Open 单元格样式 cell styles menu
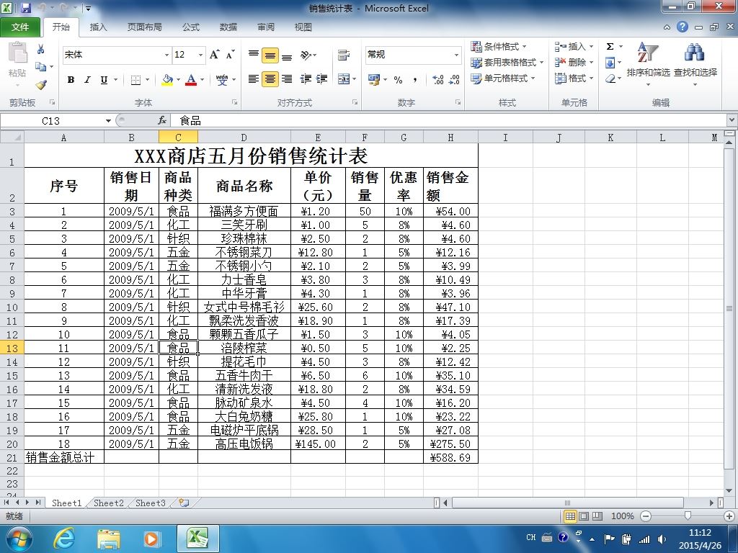Viewport: 738px width, 553px height. (x=503, y=78)
